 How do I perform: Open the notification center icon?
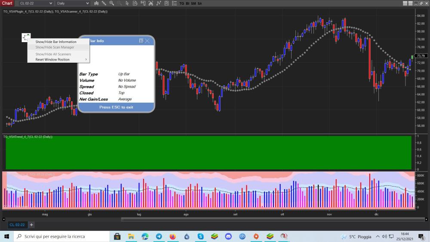421,236
